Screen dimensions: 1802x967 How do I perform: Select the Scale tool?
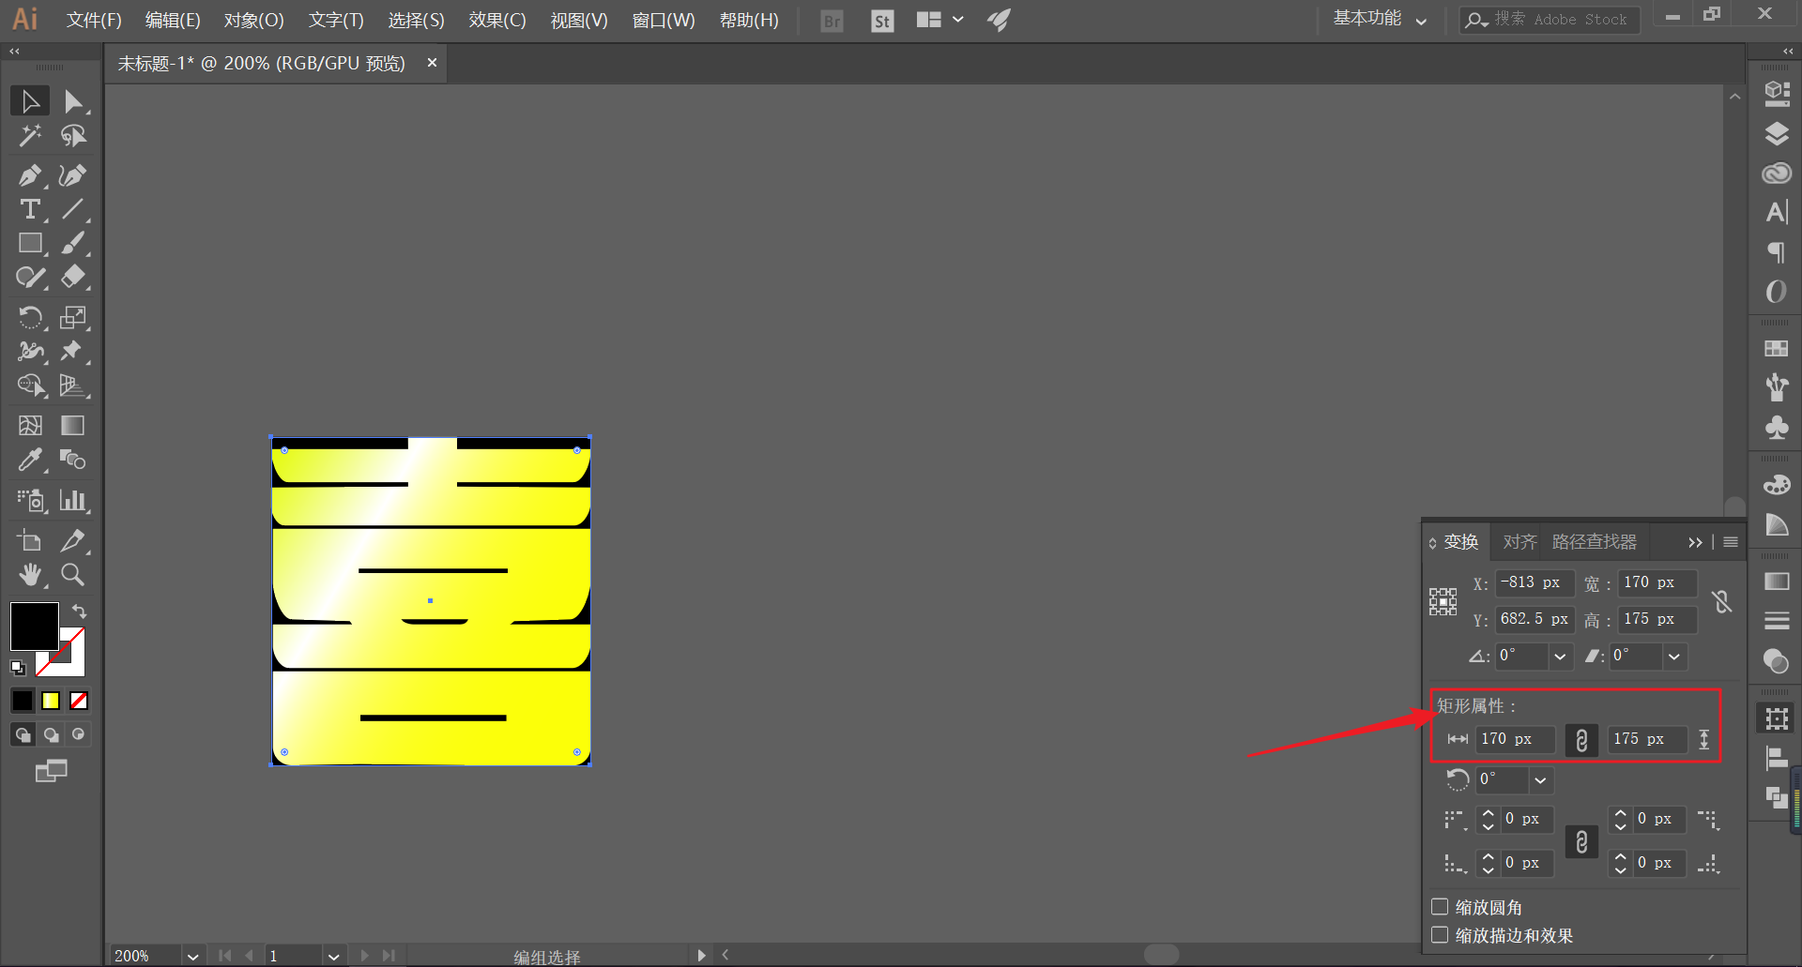(73, 317)
